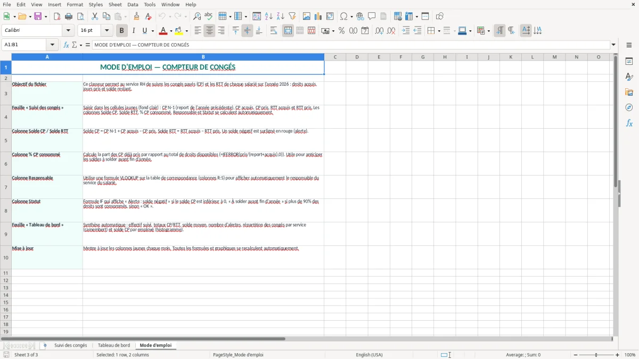The image size is (639, 359).
Task: Toggle Center Horizontally alignment
Action: point(209,31)
